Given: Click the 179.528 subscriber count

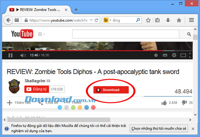Looking at the screenshot, I should coord(57,89).
